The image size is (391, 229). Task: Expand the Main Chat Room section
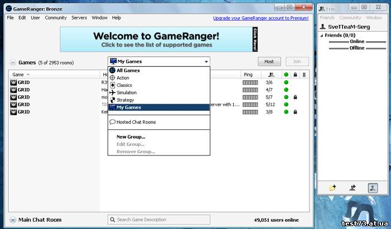pos(13,220)
